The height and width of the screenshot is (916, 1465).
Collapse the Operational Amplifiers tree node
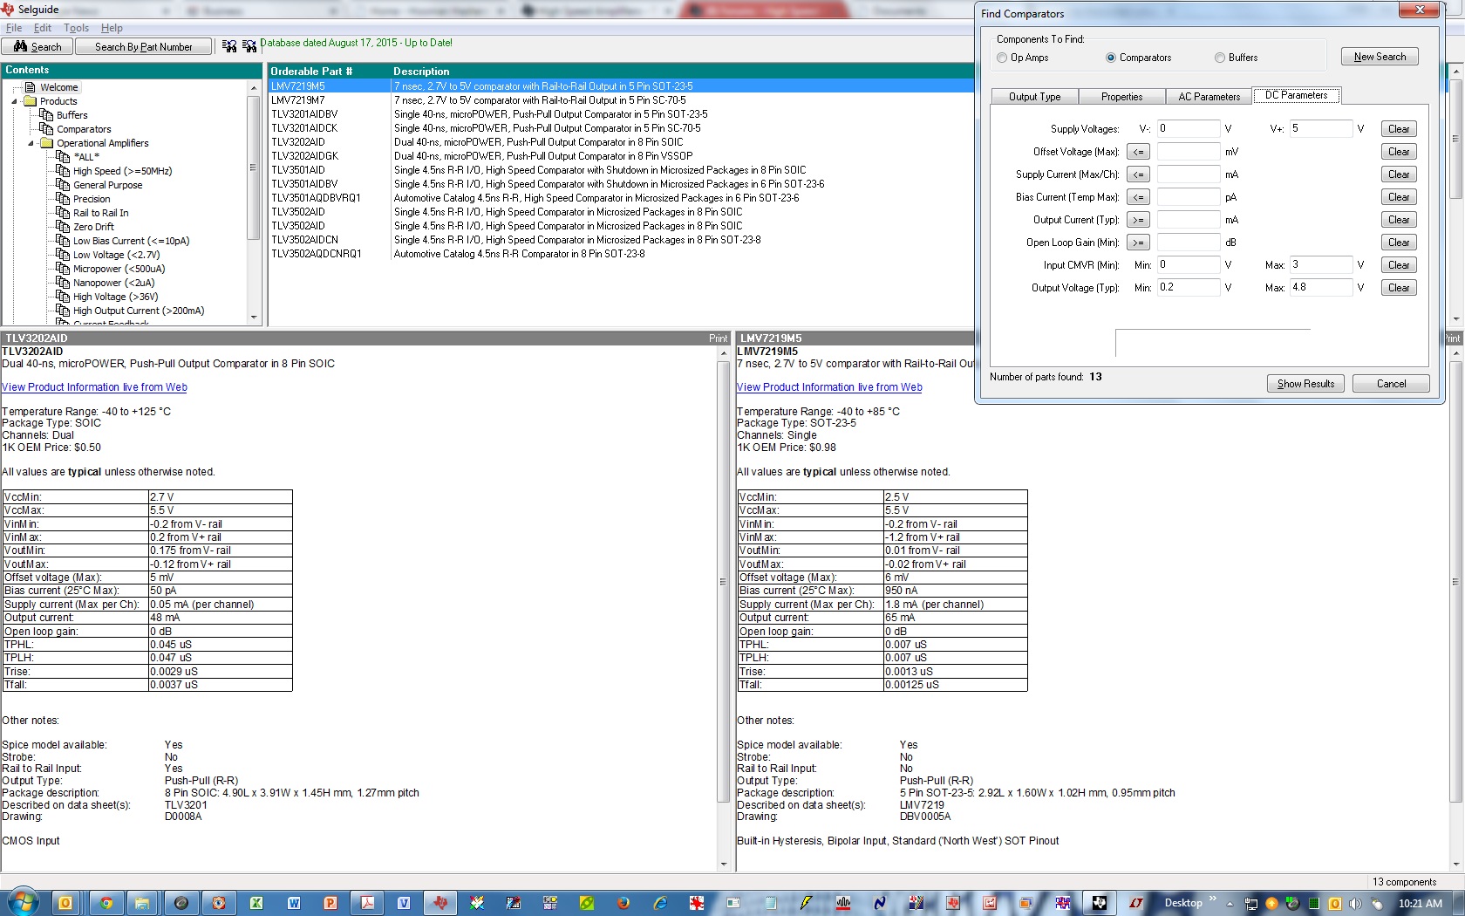pyautogui.click(x=31, y=143)
